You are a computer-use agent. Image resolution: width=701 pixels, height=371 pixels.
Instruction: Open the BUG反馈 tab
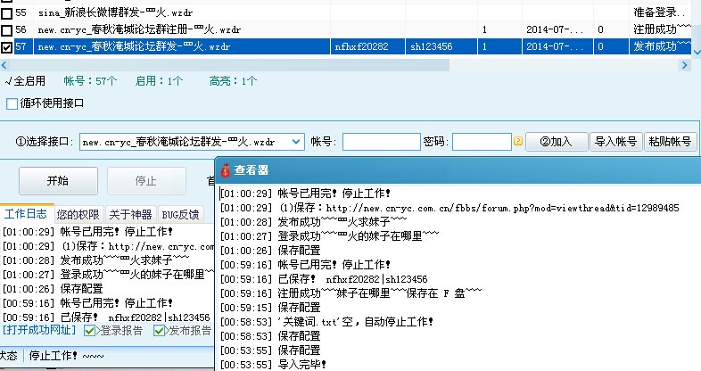180,215
